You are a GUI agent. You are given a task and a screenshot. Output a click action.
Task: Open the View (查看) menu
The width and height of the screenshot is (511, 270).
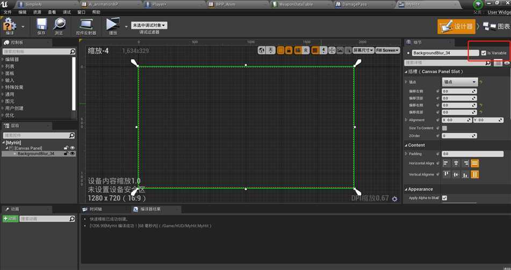52,12
